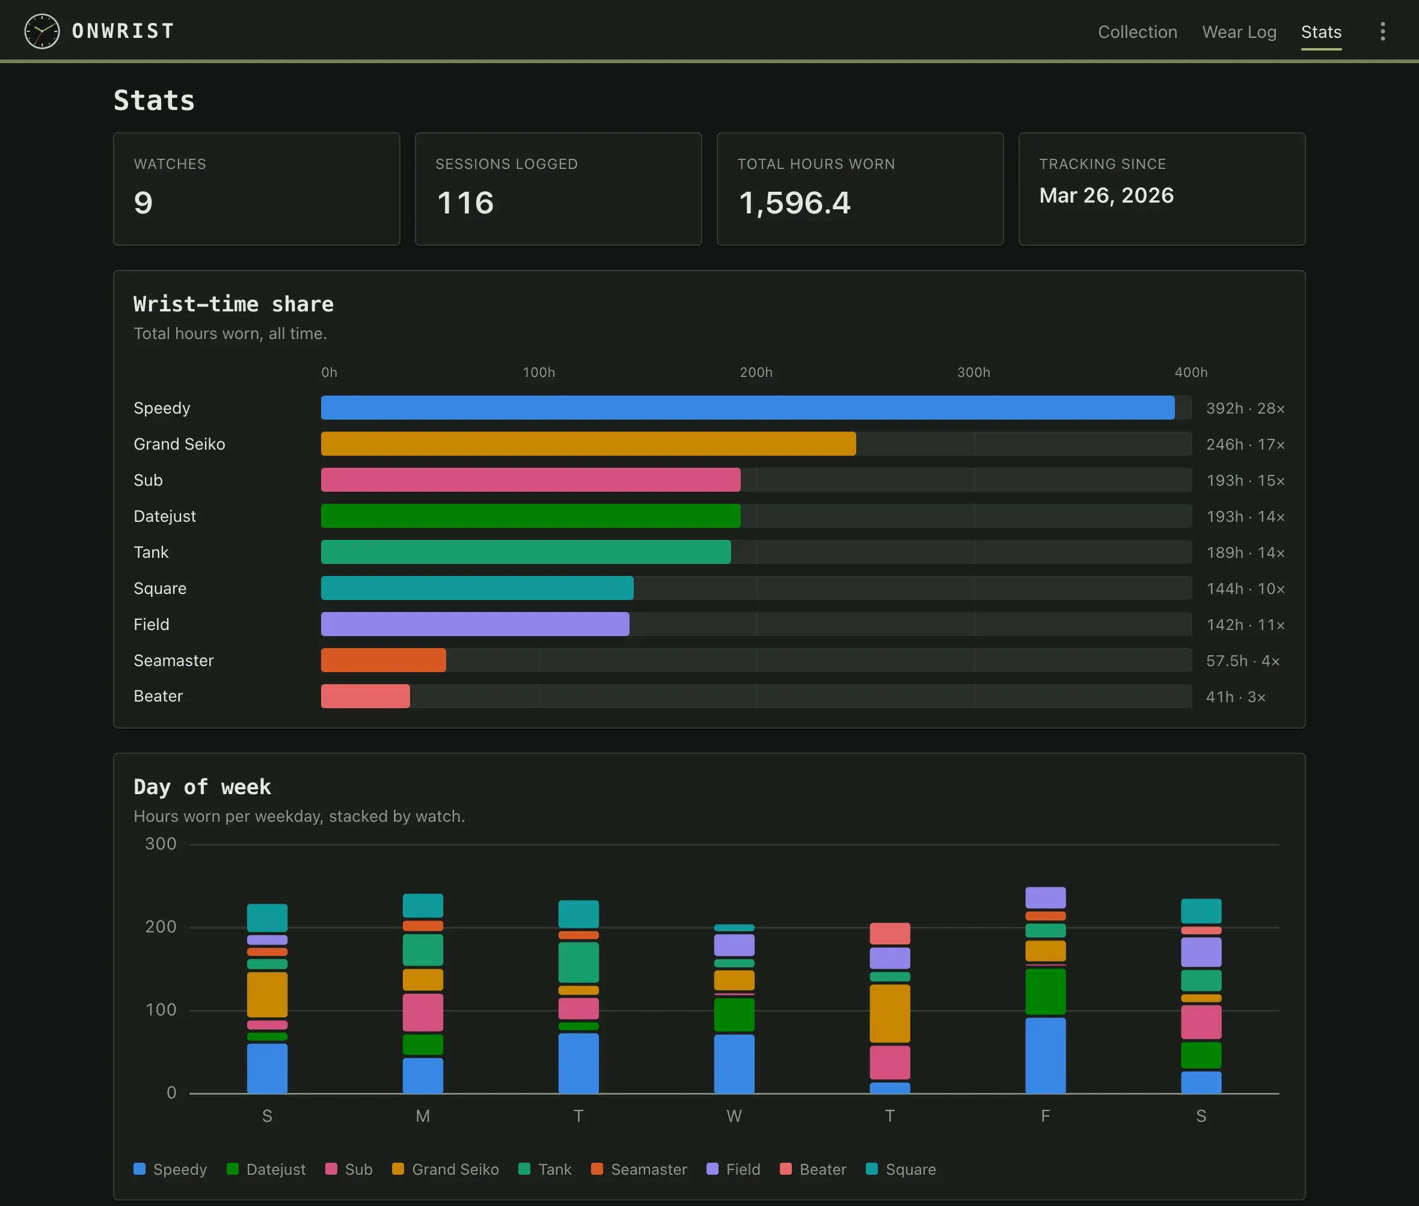Toggle Beater legend swatch
Screen dimensions: 1419x1206
[x=786, y=1168]
